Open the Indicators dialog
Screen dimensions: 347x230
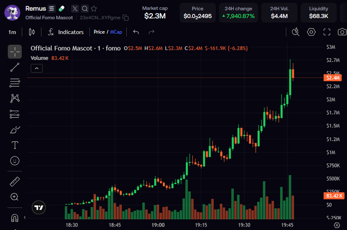(66, 32)
